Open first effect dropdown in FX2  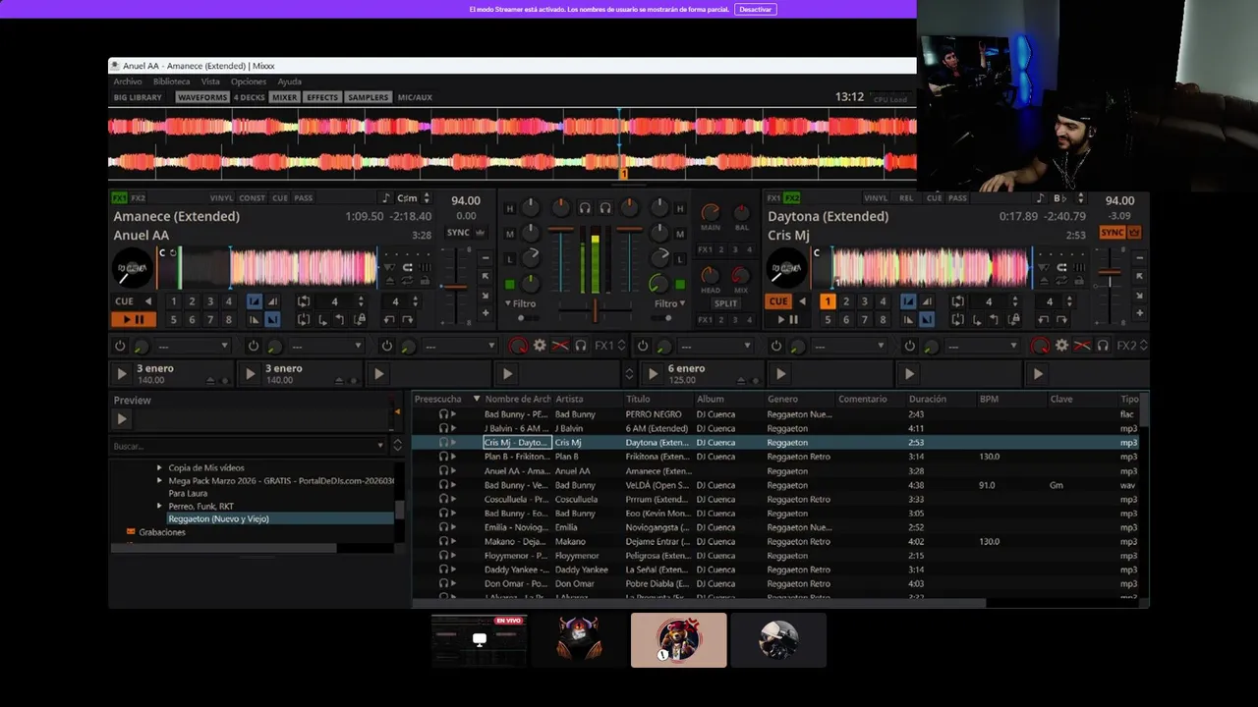[715, 346]
